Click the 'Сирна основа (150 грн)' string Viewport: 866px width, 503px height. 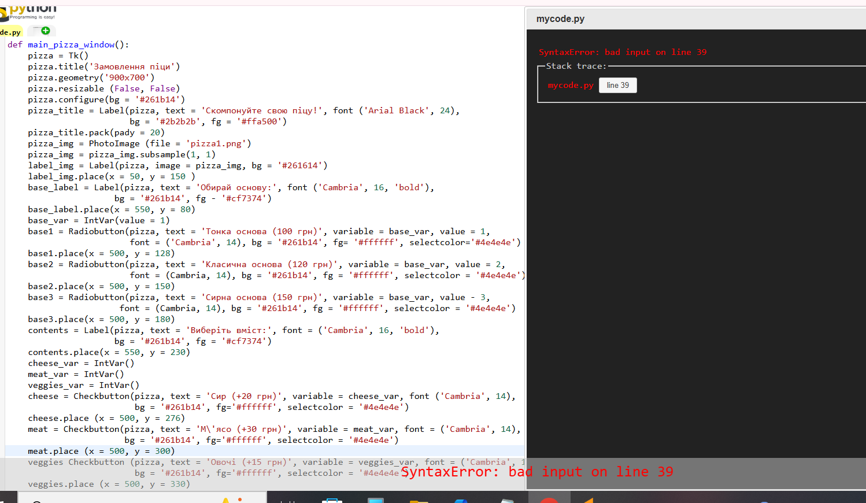(x=262, y=297)
